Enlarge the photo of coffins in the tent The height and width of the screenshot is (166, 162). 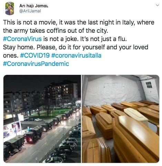(x=121, y=119)
